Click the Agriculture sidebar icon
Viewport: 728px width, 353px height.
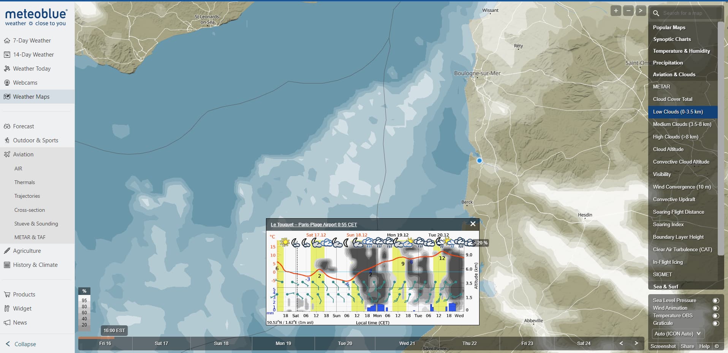[x=7, y=251]
